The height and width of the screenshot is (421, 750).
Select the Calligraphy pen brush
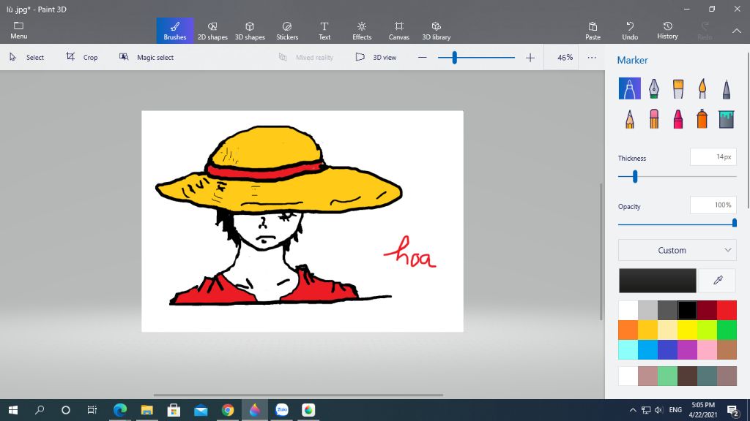point(654,88)
